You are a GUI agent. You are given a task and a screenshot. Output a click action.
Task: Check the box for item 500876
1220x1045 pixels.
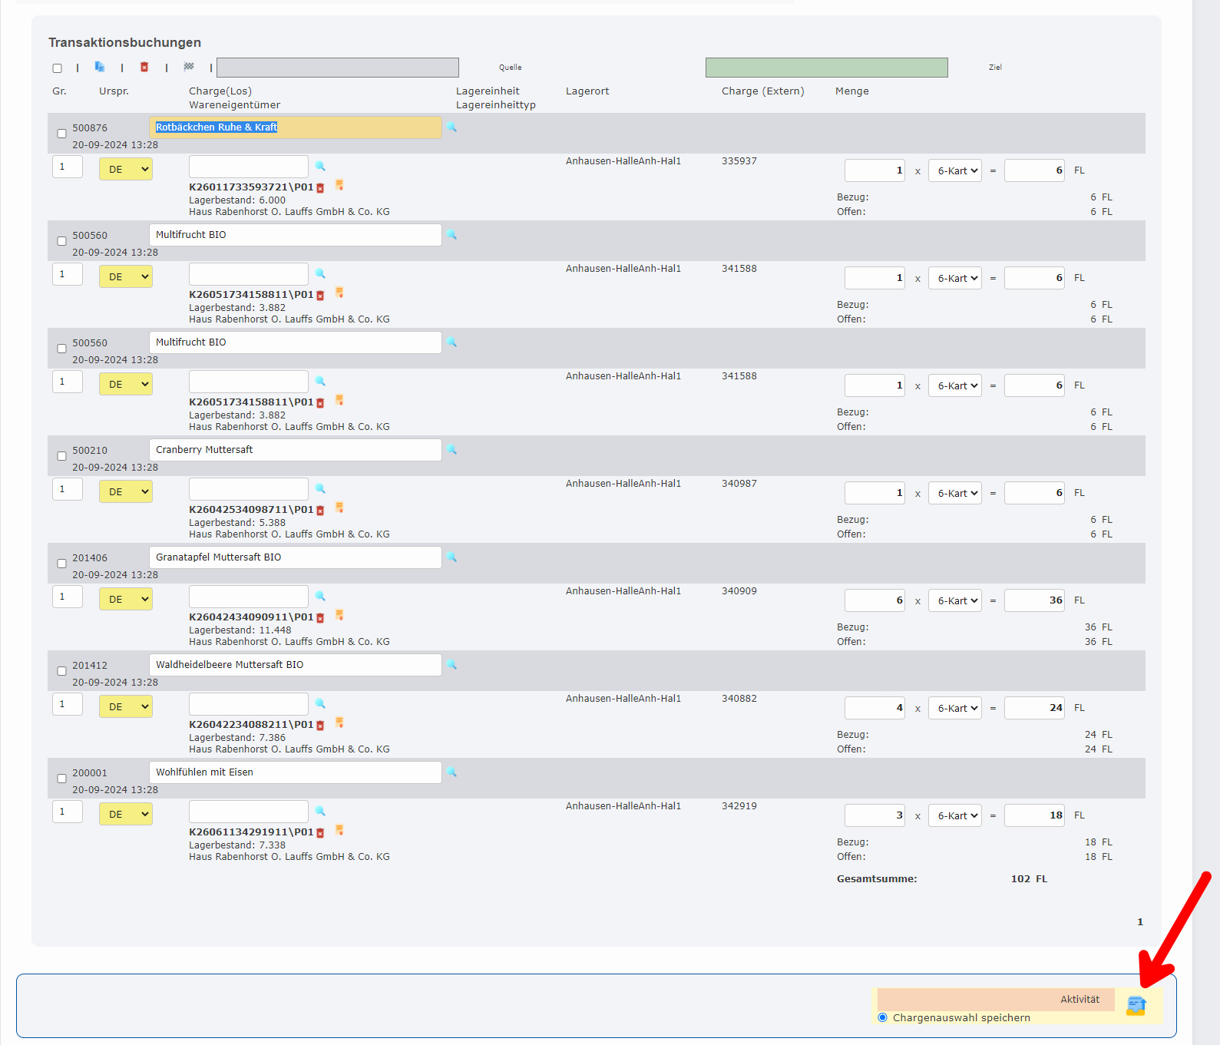click(x=62, y=134)
